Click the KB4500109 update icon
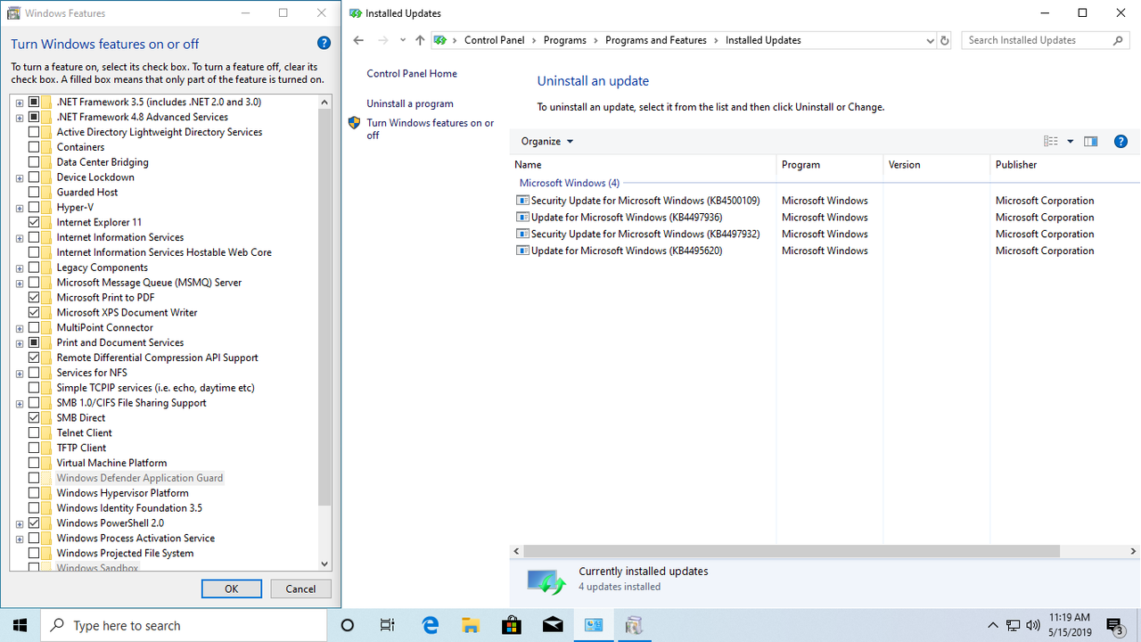Viewport: 1141px width, 642px height. (x=523, y=201)
